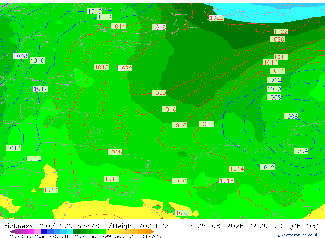The image size is (325, 238).
Task: Click the legend value 257
Action: pos(15,236)
